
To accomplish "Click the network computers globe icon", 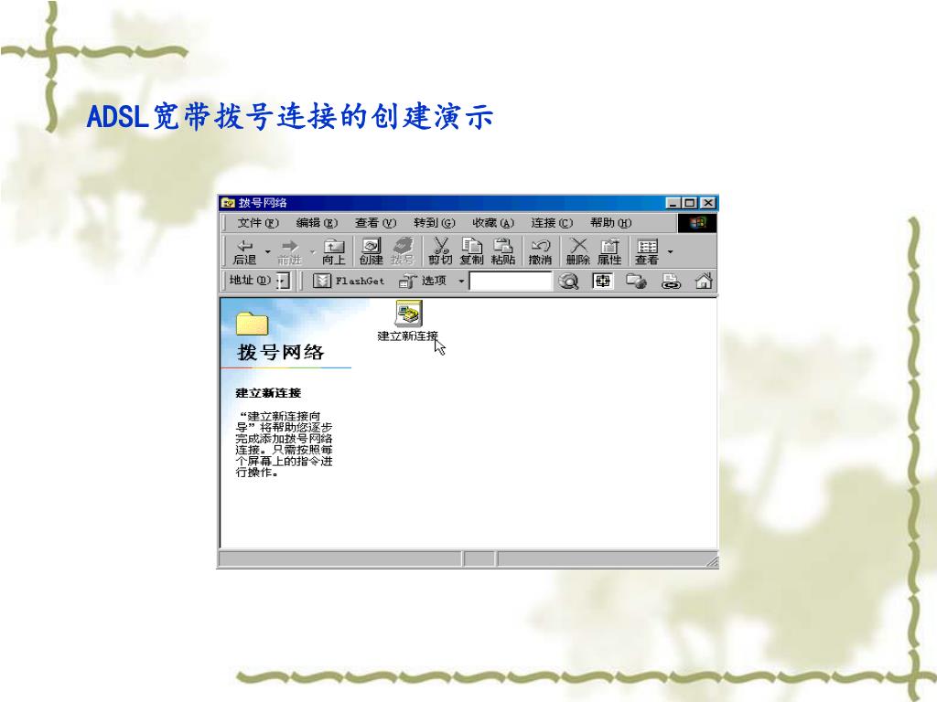I will click(x=636, y=281).
